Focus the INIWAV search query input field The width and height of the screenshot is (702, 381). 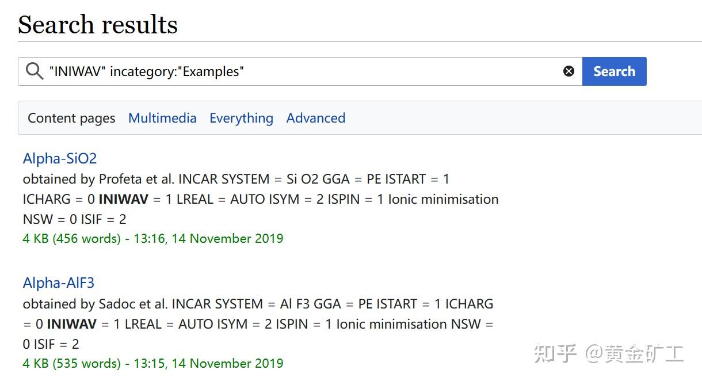[299, 71]
